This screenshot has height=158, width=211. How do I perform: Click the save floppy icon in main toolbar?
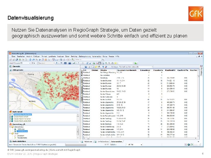click(x=17, y=59)
